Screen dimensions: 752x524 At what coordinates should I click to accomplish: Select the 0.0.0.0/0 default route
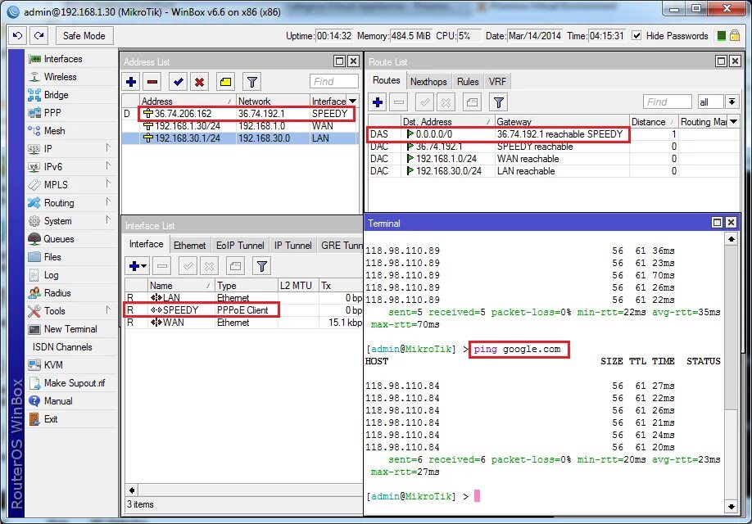[554, 134]
